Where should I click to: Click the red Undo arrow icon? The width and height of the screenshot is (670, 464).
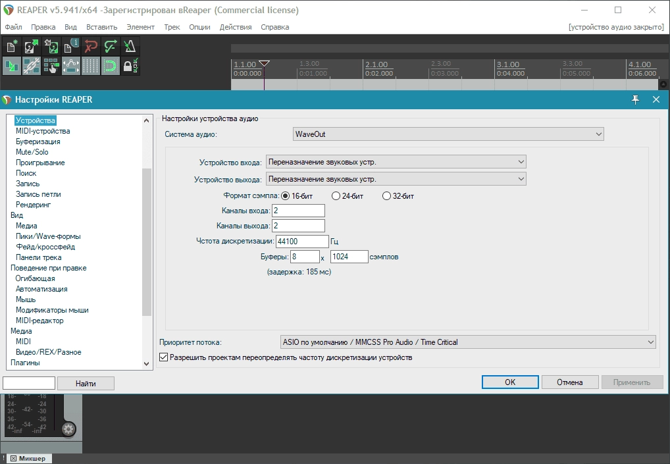pos(91,46)
